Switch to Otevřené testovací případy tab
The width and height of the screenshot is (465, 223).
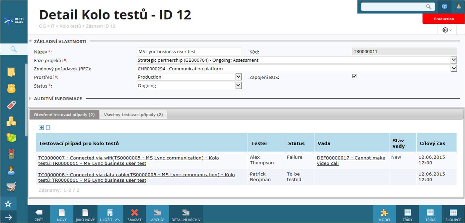pos(64,115)
